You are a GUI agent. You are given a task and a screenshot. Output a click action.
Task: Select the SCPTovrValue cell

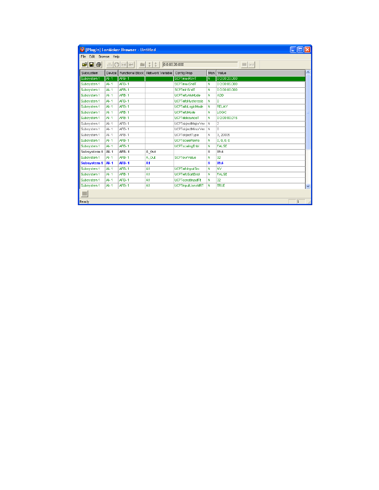pos(190,158)
